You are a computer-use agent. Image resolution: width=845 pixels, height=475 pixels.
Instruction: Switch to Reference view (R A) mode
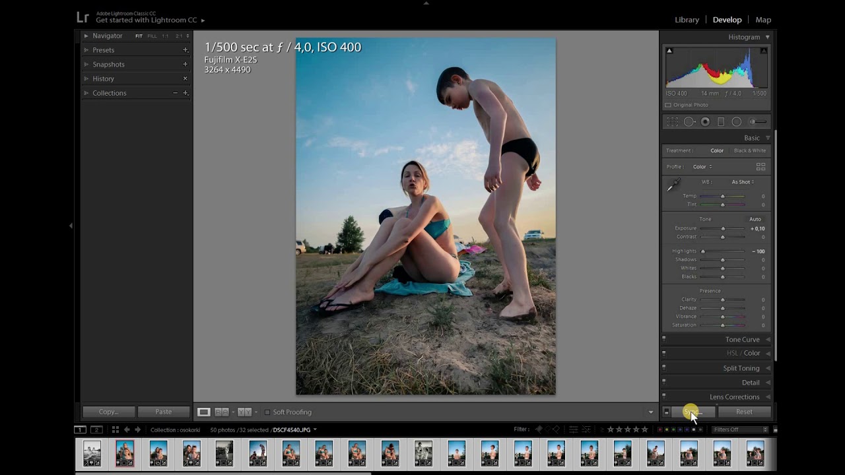click(222, 412)
